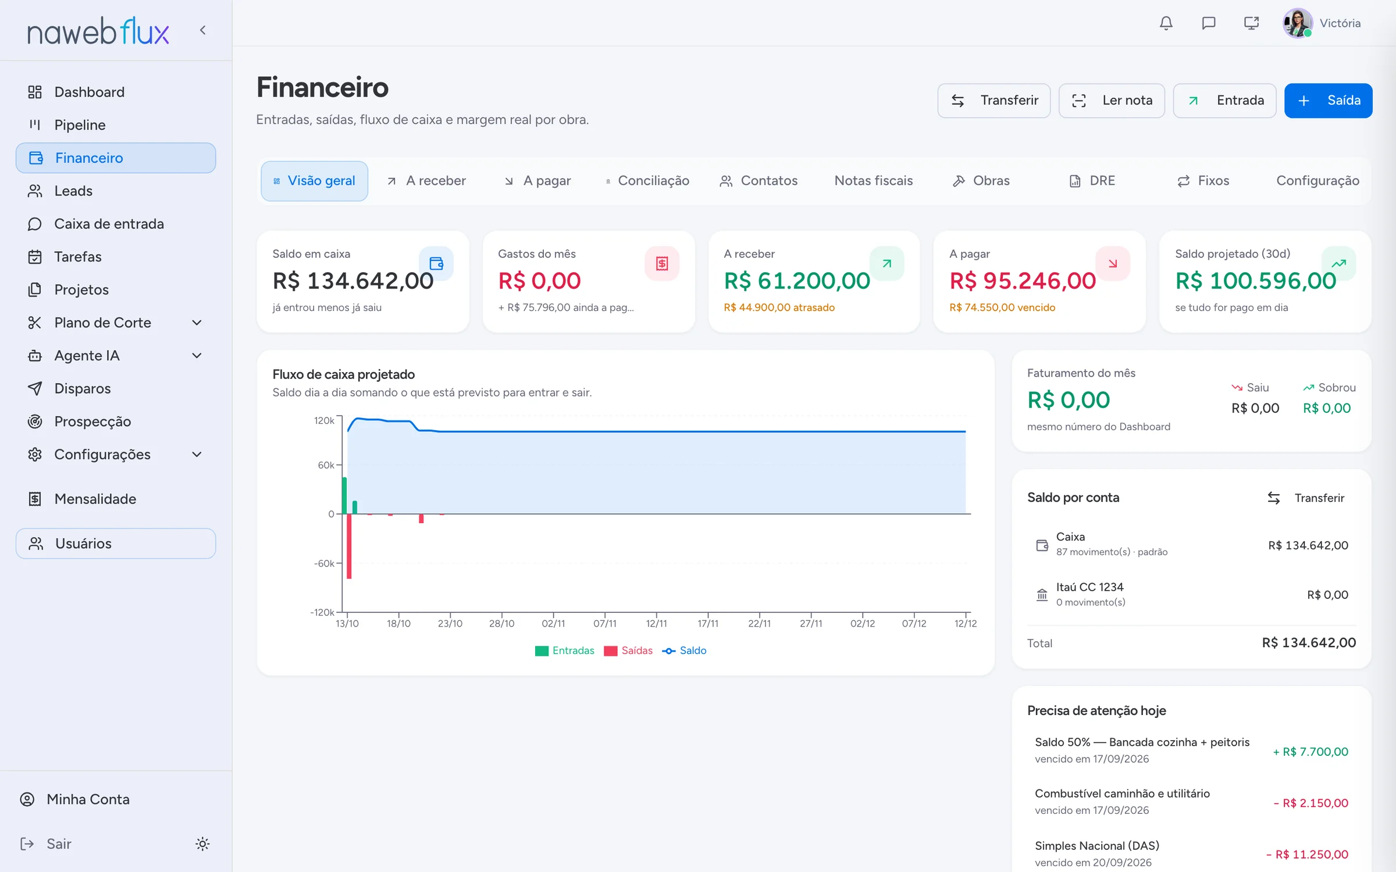1396x872 pixels.
Task: Click the trend icon on Saldo projetado card
Action: [1338, 263]
